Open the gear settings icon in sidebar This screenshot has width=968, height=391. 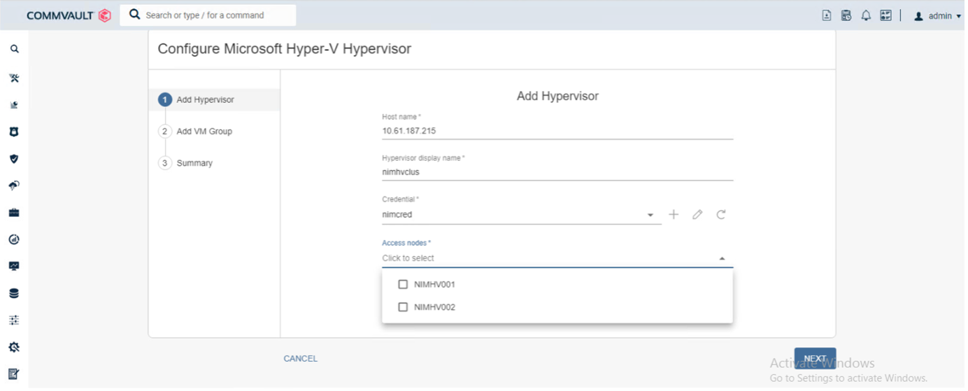pos(14,347)
